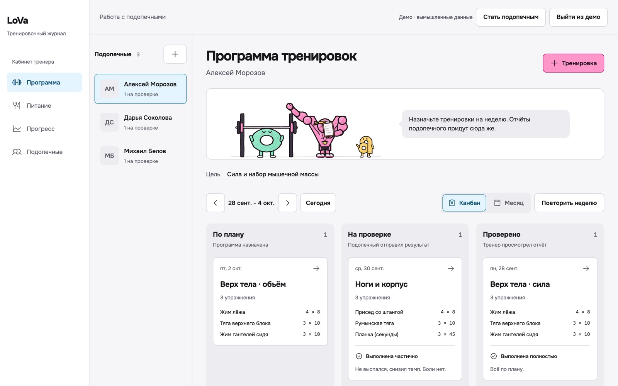Click the Выполнена полностью check icon
Image resolution: width=618 pixels, height=386 pixels.
[494, 356]
